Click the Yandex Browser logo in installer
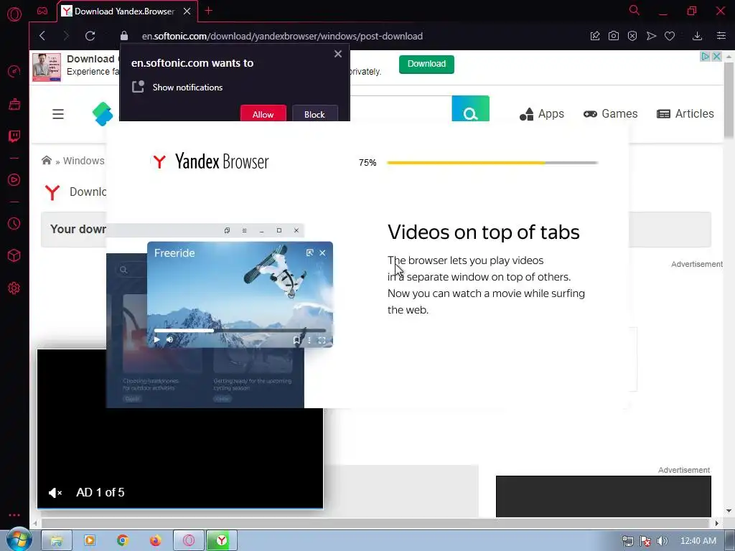 click(211, 161)
